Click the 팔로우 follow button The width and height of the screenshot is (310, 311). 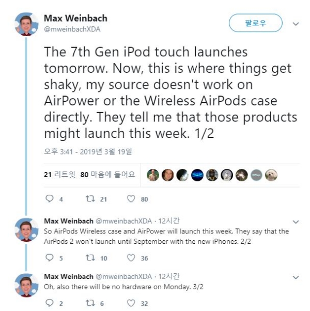pos(255,23)
